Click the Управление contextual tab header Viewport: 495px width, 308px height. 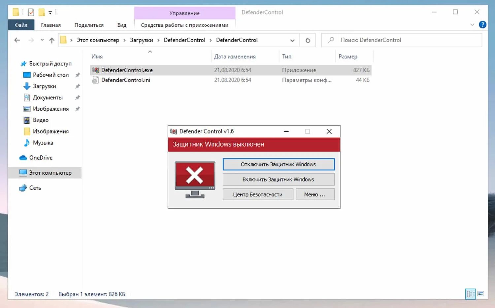pyautogui.click(x=184, y=13)
